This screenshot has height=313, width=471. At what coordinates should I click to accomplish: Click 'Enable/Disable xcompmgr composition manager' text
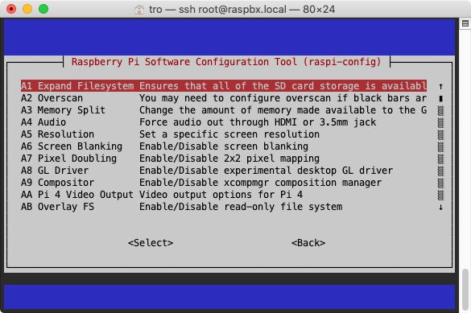[260, 183]
